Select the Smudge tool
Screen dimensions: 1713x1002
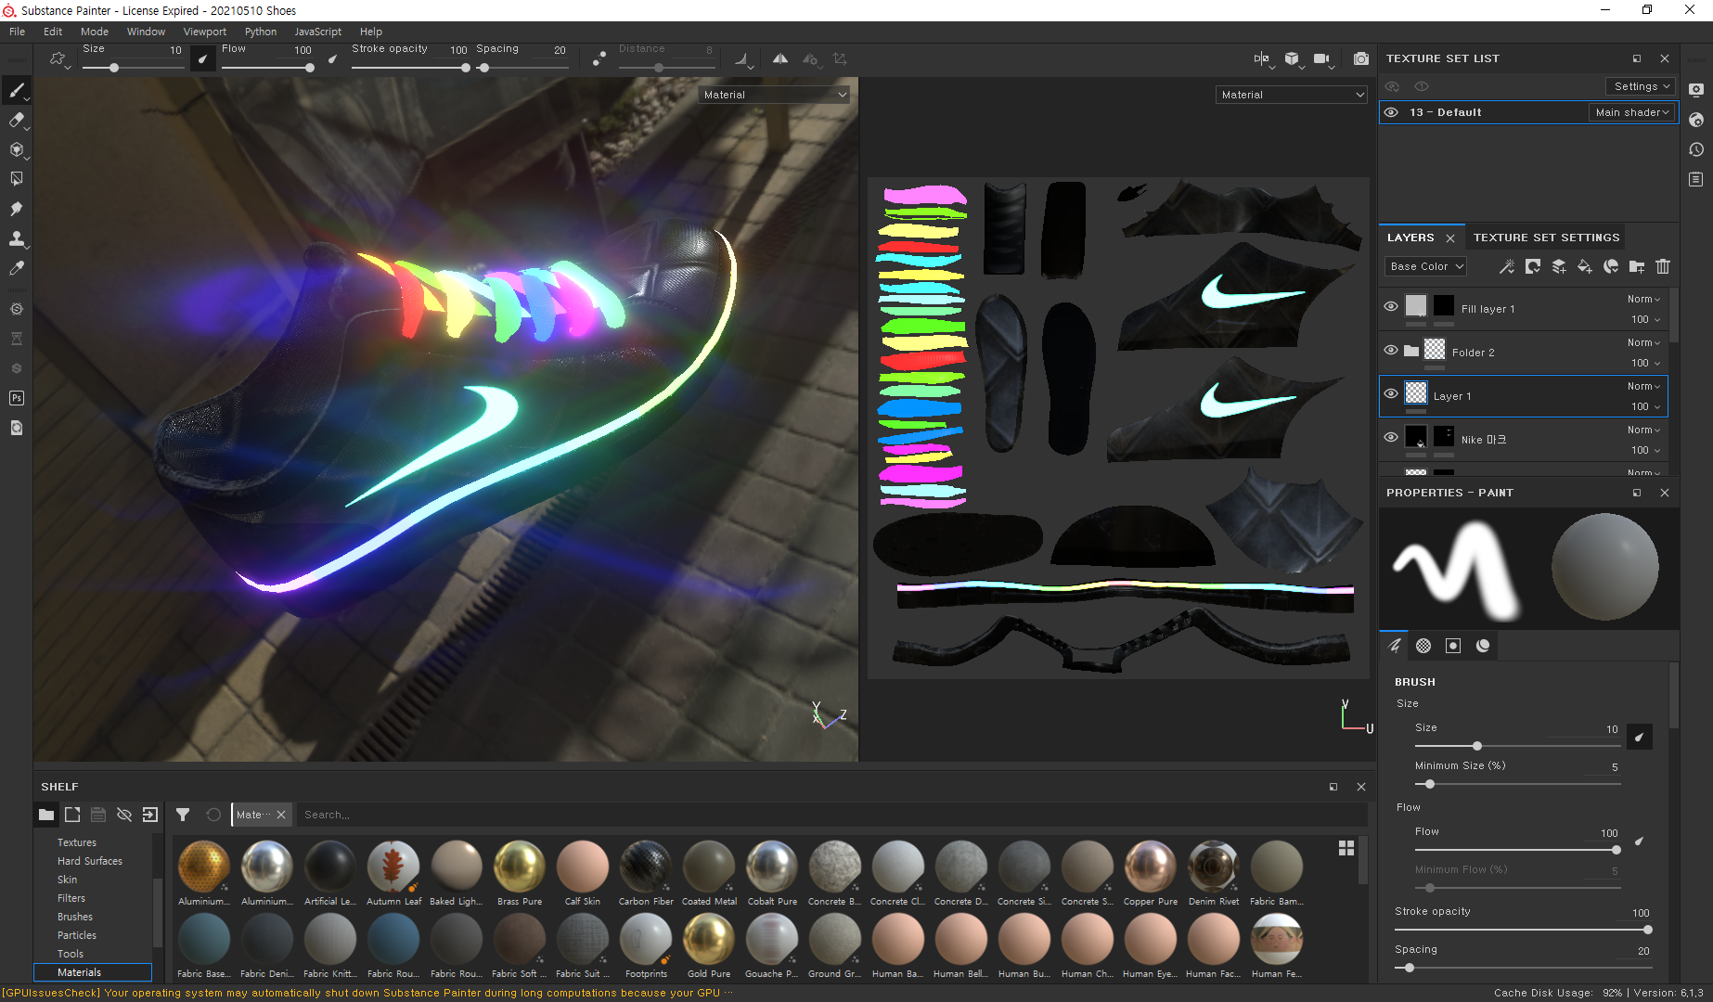pos(16,209)
